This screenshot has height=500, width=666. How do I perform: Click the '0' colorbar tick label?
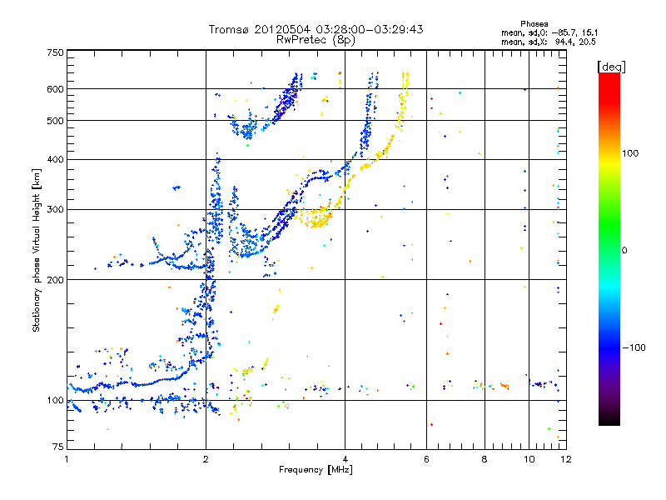tap(624, 250)
